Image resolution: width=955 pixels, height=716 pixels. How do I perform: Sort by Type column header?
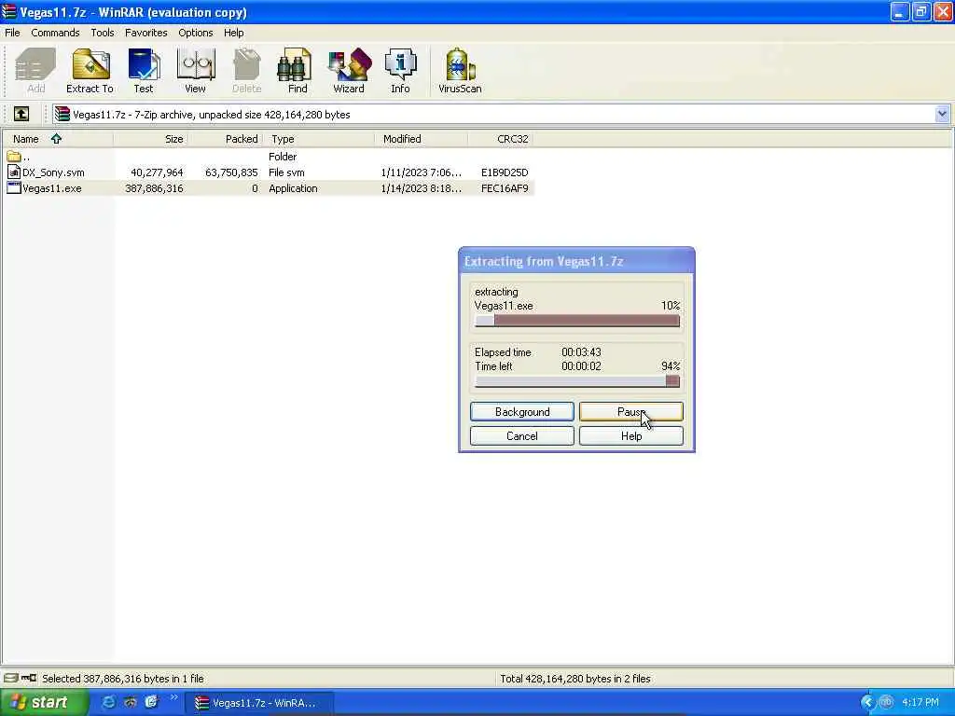coord(319,139)
